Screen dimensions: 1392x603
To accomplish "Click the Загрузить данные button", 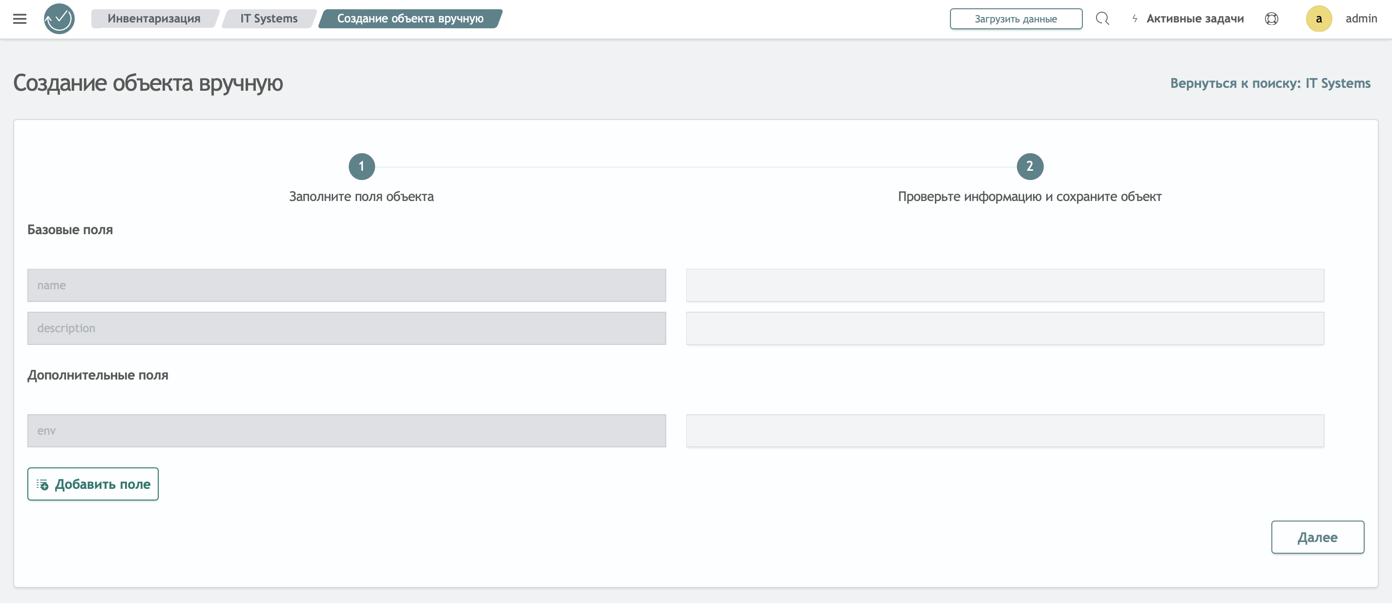I will click(x=1016, y=19).
